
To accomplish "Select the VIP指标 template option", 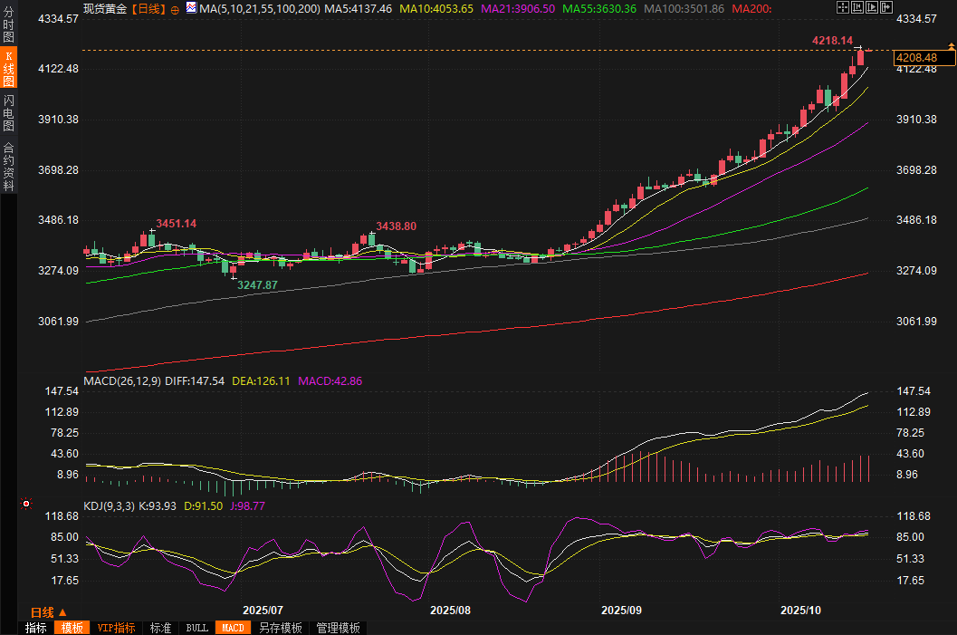I will pos(116,628).
